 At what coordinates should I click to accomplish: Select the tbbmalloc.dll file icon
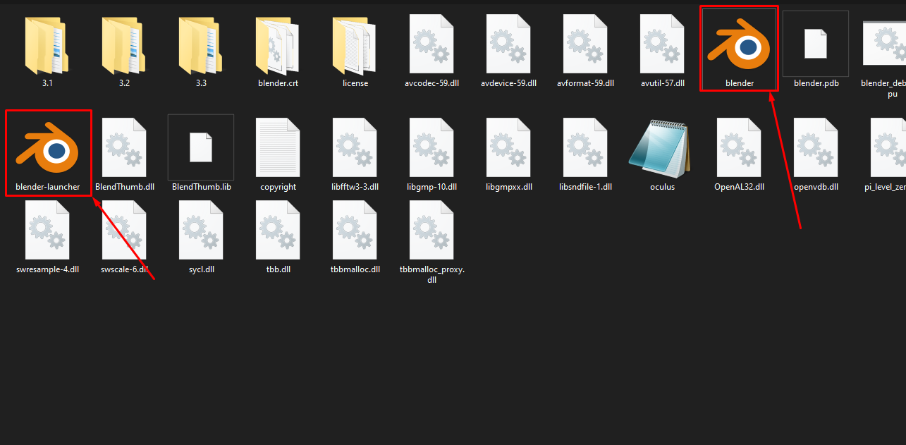[x=355, y=231]
